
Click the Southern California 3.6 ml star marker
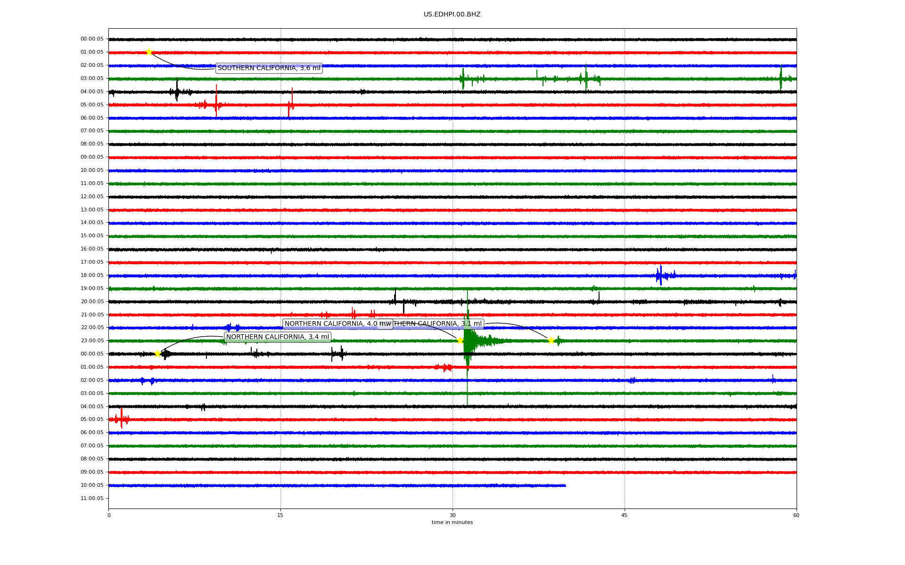149,52
